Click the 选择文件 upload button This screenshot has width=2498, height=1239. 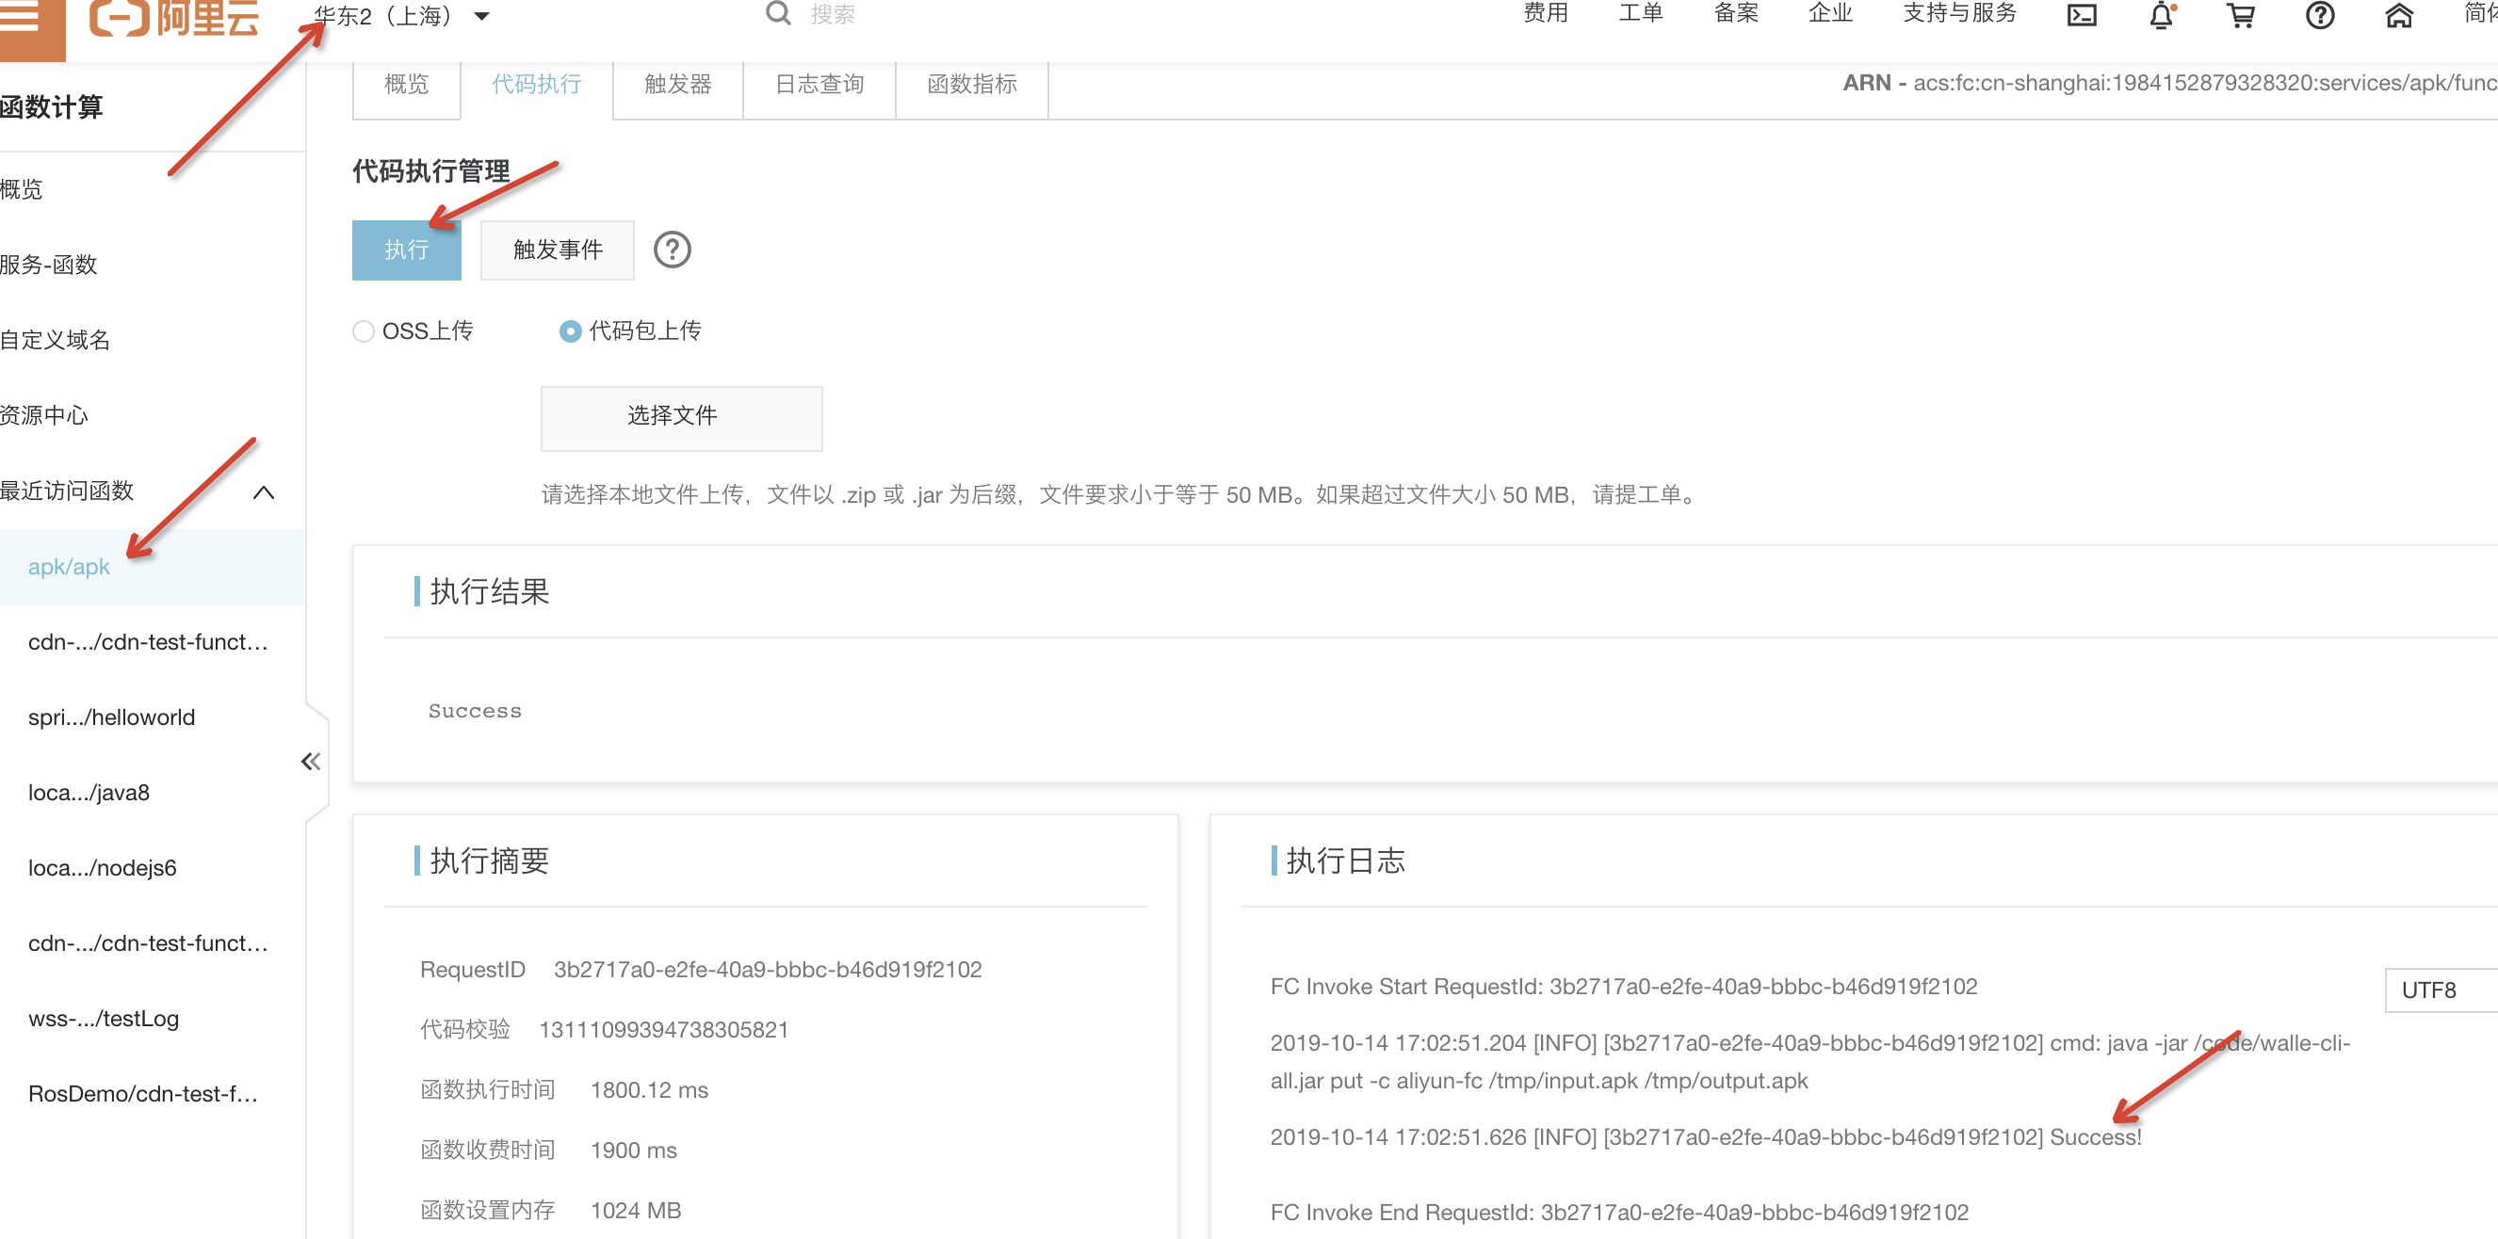point(681,417)
